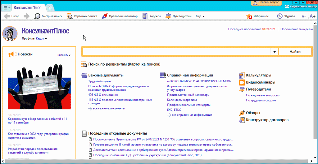The width and height of the screenshot is (318, 164).
Task: Launch Правовой навигатор icon
Action: (105, 16)
